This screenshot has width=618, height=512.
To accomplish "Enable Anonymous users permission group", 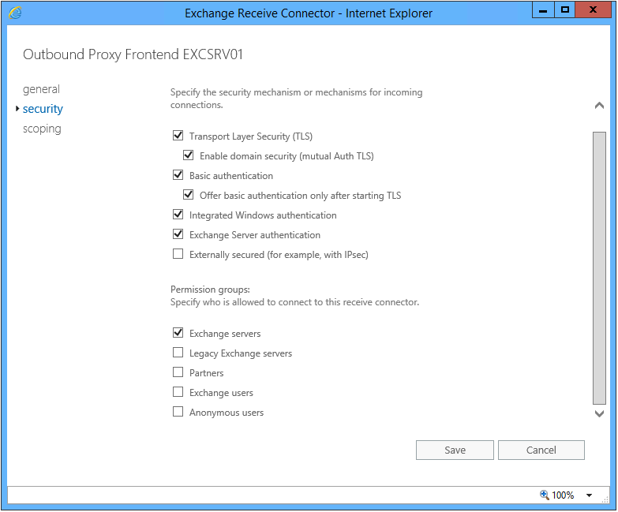I will 178,412.
